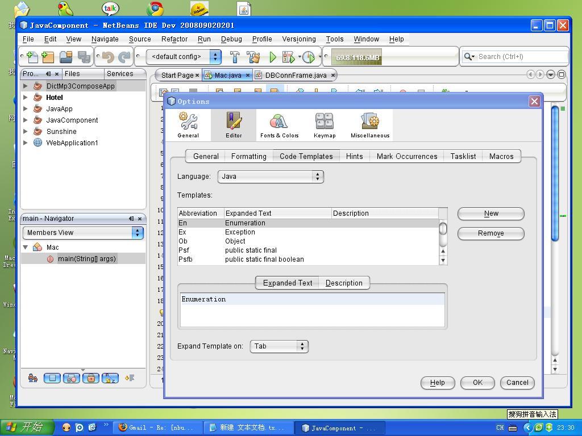The width and height of the screenshot is (582, 436).
Task: Sort Navigator members alphabetically
Action: 110,378
